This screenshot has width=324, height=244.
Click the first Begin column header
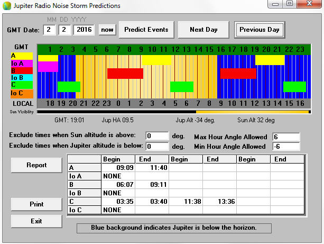[x=118, y=159]
